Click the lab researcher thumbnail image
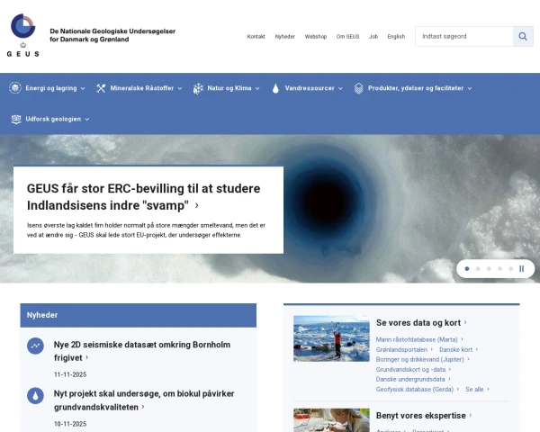The height and width of the screenshot is (432, 540). click(331, 420)
